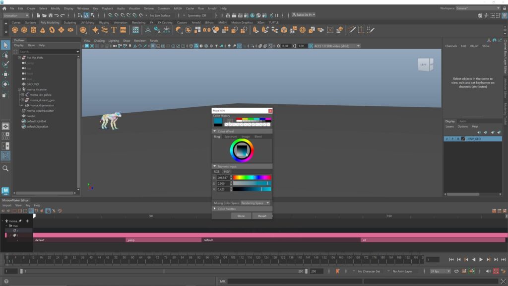
Task: Switch numeric input to HSV mode
Action: click(x=226, y=172)
